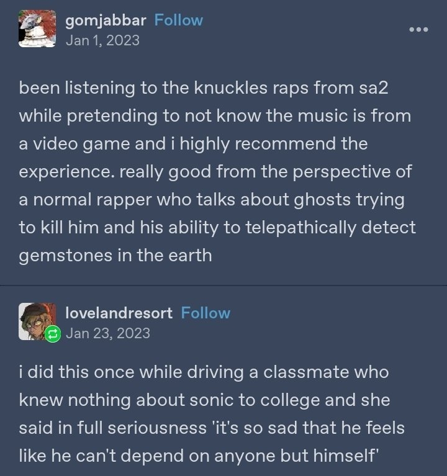Open the gomjabbar username link
Screen dimensions: 447x476
click(106, 20)
